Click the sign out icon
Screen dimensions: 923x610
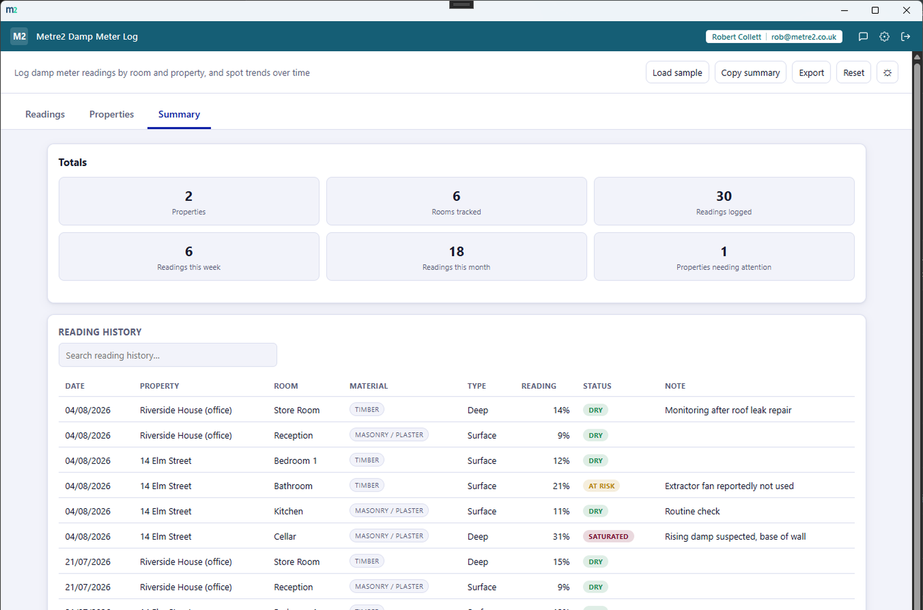(x=906, y=36)
